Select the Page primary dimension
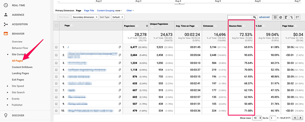Screen dimensions: 305x122 (79, 11)
